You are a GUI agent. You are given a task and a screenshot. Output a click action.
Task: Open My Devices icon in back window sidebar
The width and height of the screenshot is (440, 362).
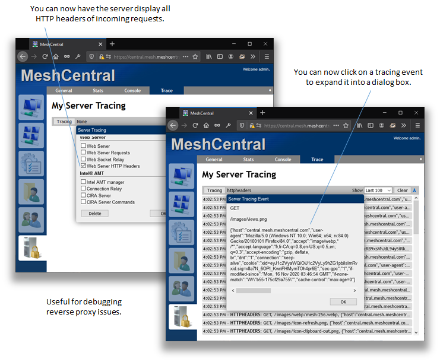pyautogui.click(x=31, y=107)
